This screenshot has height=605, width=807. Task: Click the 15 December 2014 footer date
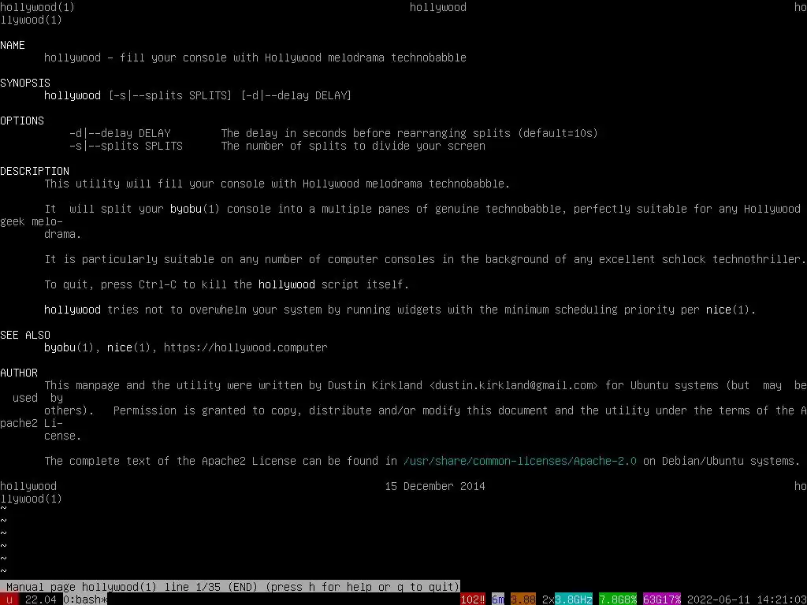435,485
